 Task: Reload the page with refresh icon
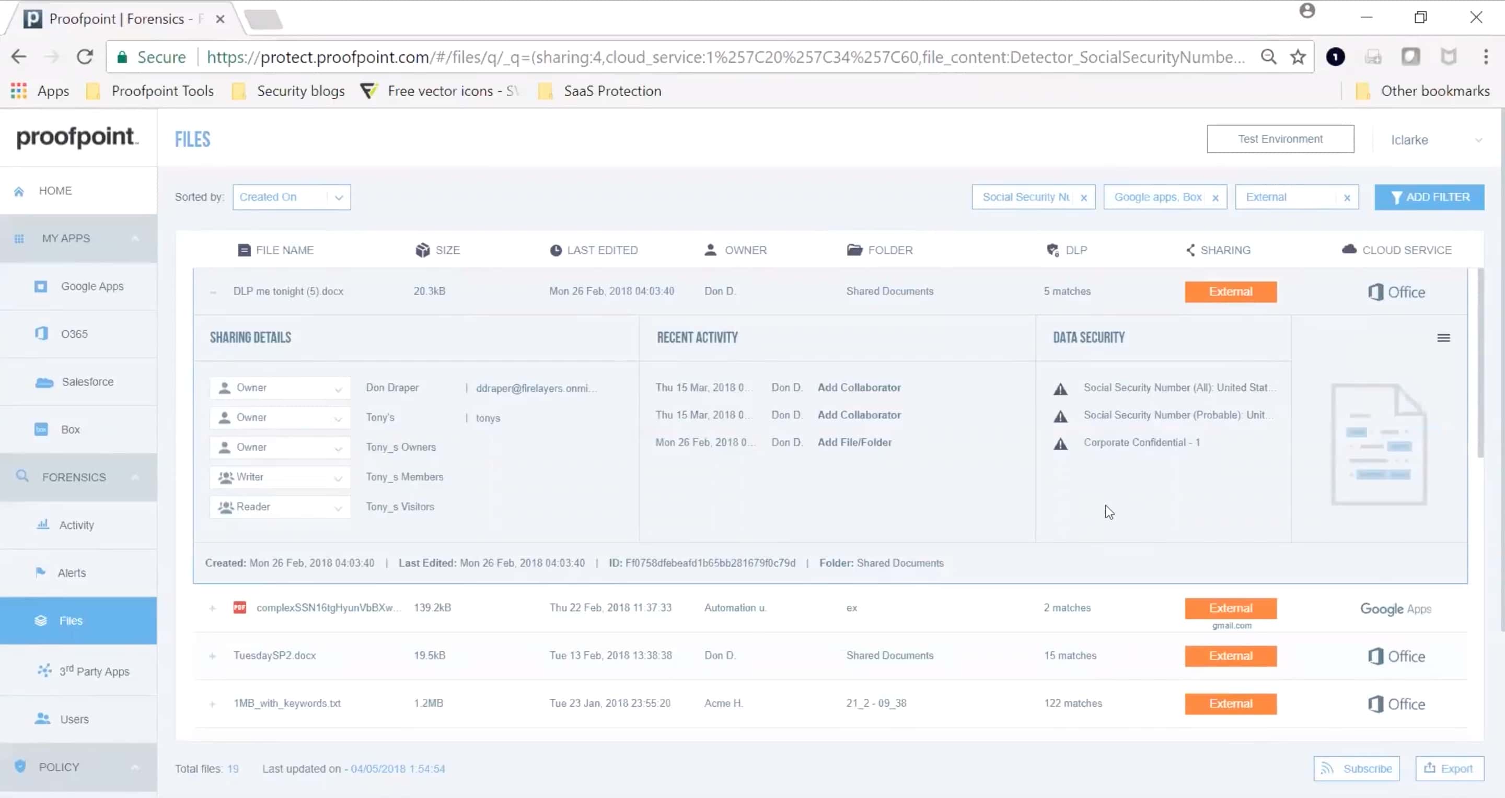pos(85,56)
